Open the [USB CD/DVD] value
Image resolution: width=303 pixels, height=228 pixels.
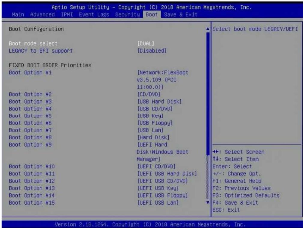point(155,109)
